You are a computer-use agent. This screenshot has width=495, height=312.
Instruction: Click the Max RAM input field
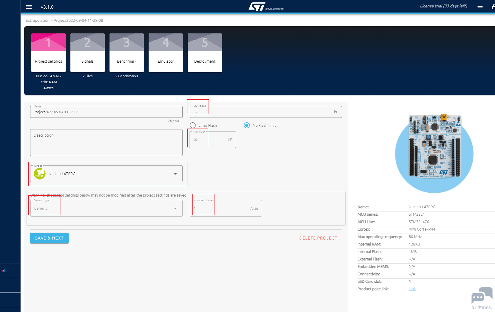tap(266, 112)
